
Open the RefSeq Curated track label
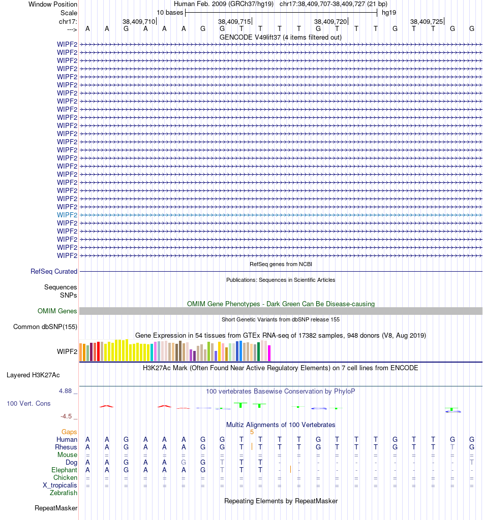tap(54, 271)
